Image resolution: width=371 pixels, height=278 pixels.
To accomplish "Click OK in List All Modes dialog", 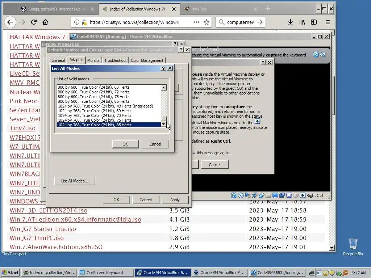I will coord(125,144).
